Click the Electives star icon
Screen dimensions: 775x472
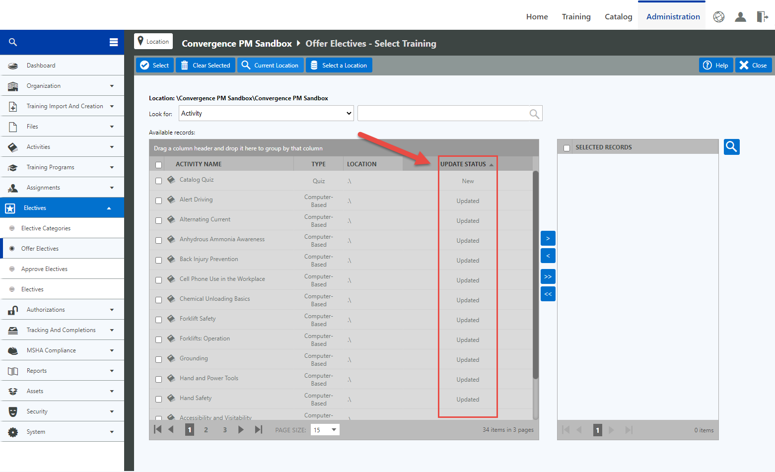point(10,208)
